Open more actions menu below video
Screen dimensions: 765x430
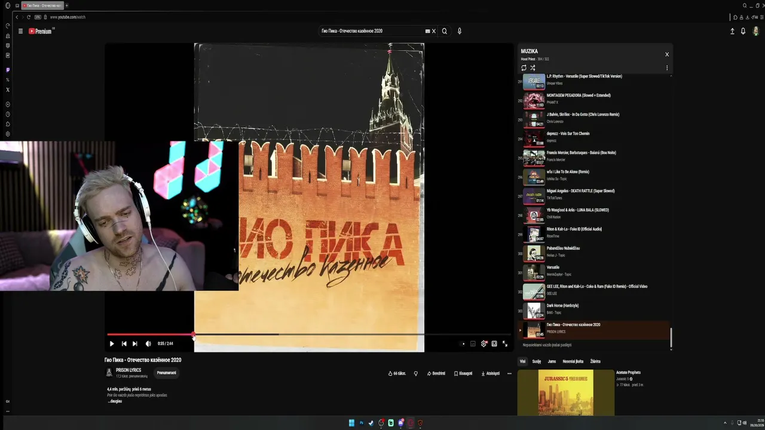coord(509,373)
